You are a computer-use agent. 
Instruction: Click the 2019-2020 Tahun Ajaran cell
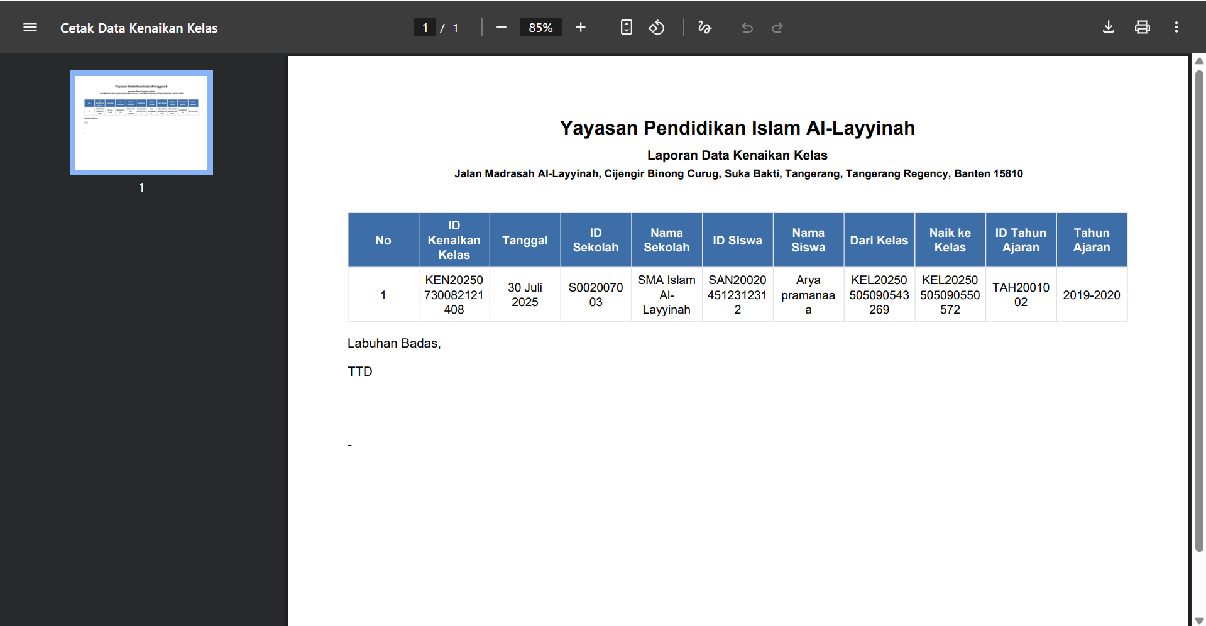pyautogui.click(x=1091, y=295)
